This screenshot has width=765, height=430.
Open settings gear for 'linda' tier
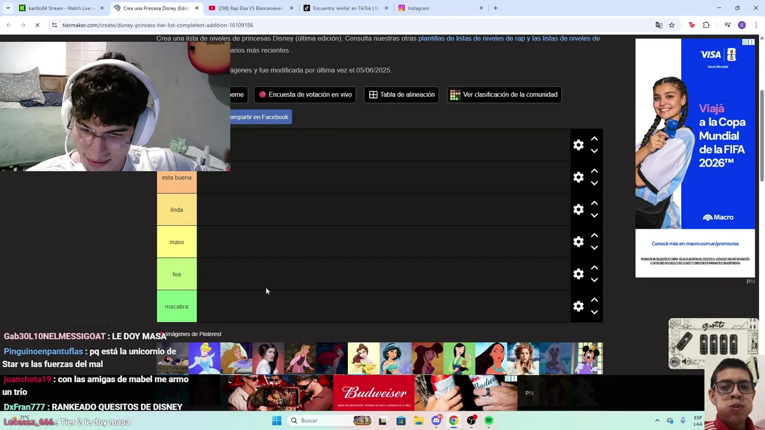[579, 210]
